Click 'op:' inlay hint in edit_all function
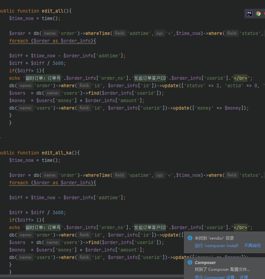This screenshot has height=279, width=265. tap(159, 33)
